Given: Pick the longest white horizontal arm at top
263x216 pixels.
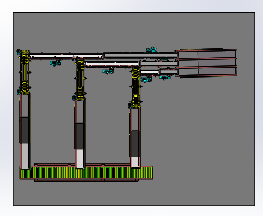Looking at the screenshot, I should (x=66, y=56).
